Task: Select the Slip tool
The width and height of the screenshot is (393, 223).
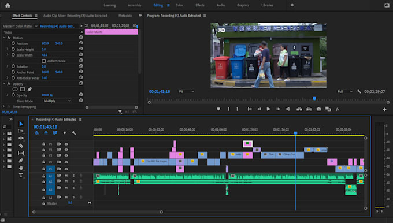Action: [21, 153]
